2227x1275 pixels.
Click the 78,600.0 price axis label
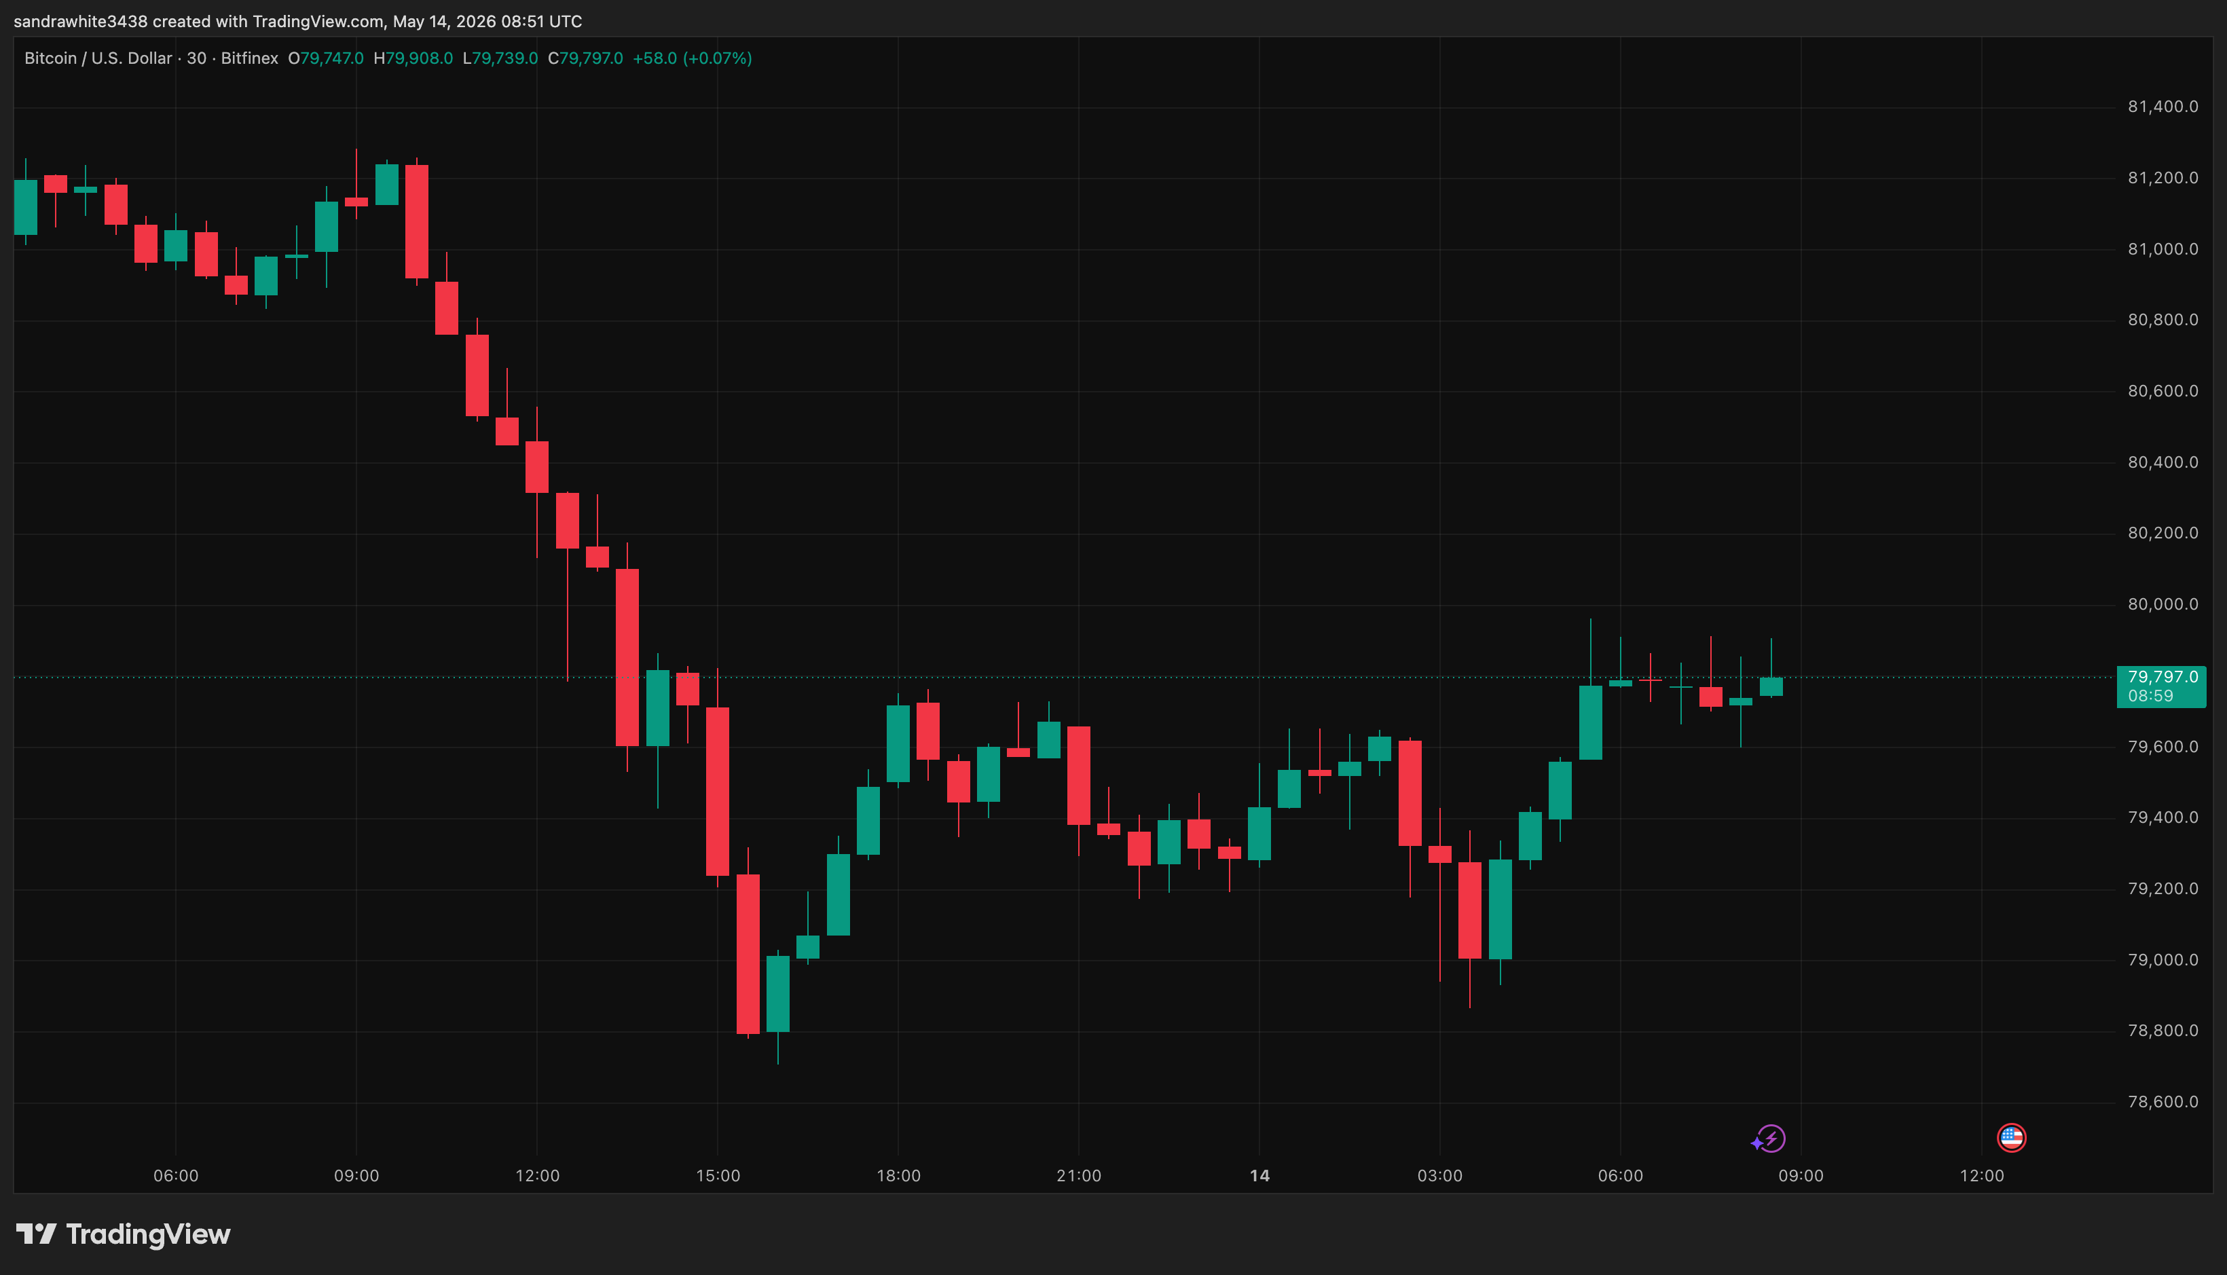coord(2163,1103)
